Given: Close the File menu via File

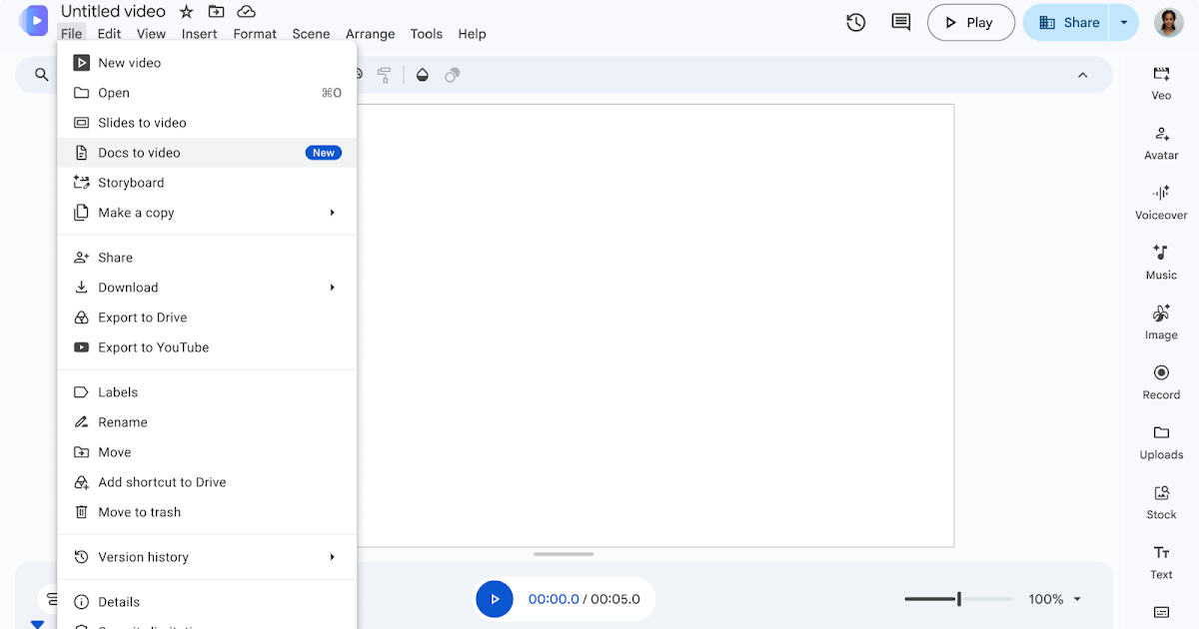Looking at the screenshot, I should [x=71, y=34].
